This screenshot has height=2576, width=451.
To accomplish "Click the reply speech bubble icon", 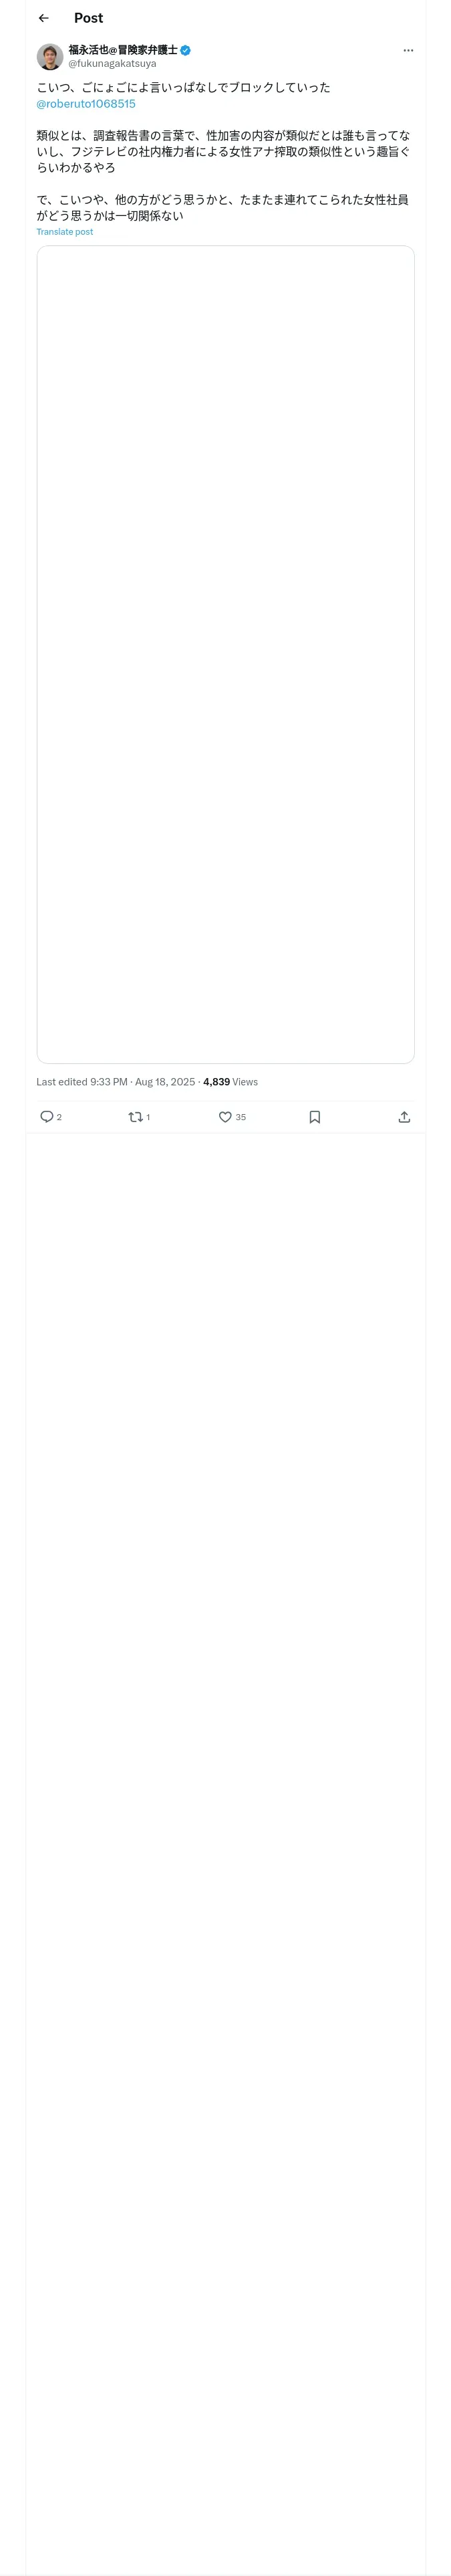I will (x=47, y=1116).
